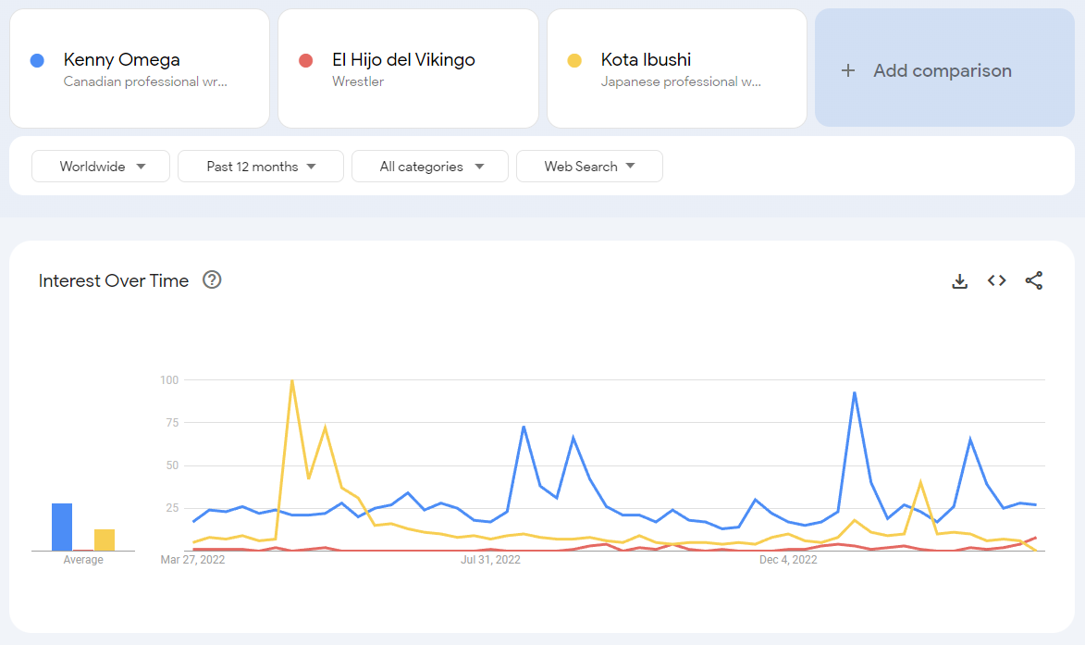
Task: Click the blue dot beside Kenny Omega
Action: tap(37, 60)
